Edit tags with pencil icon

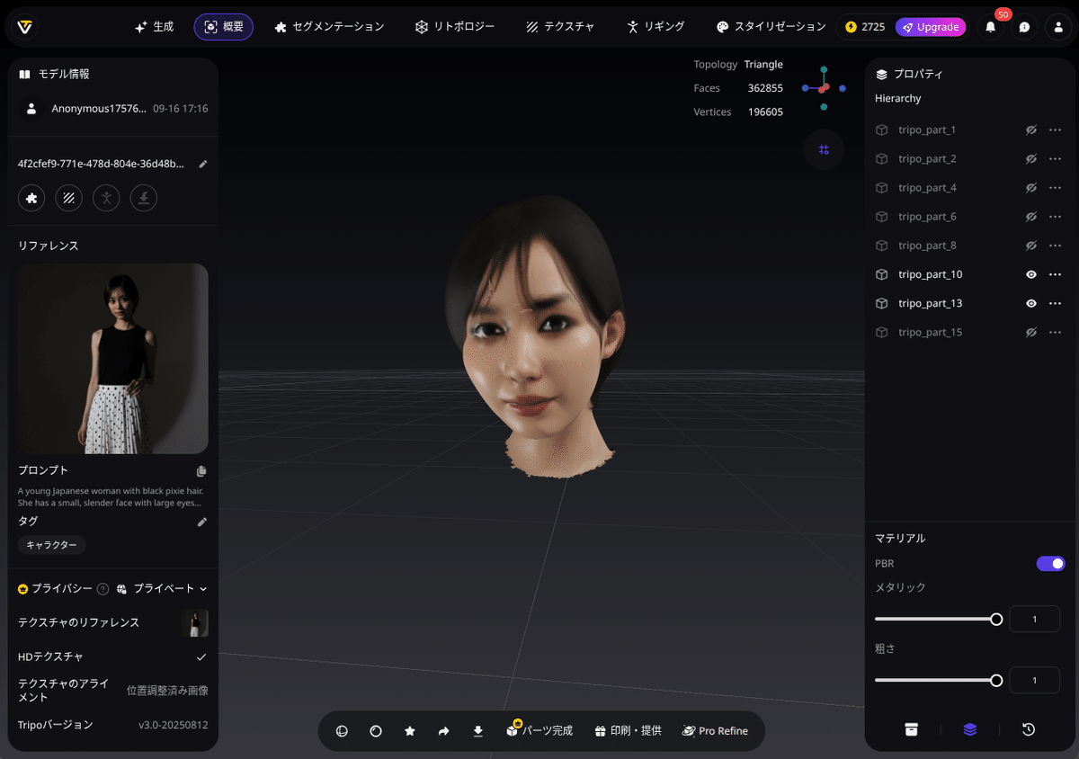202,522
